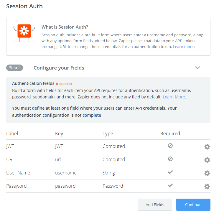Select the User Name field label
Screen dimensions: 219x216
tap(18, 173)
